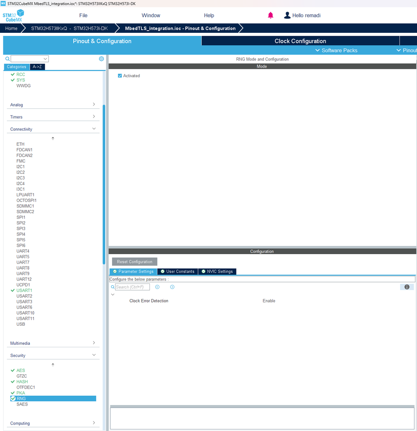Click the parameter Search (Ctrl+F) field
The width and height of the screenshot is (417, 431).
pyautogui.click(x=132, y=287)
